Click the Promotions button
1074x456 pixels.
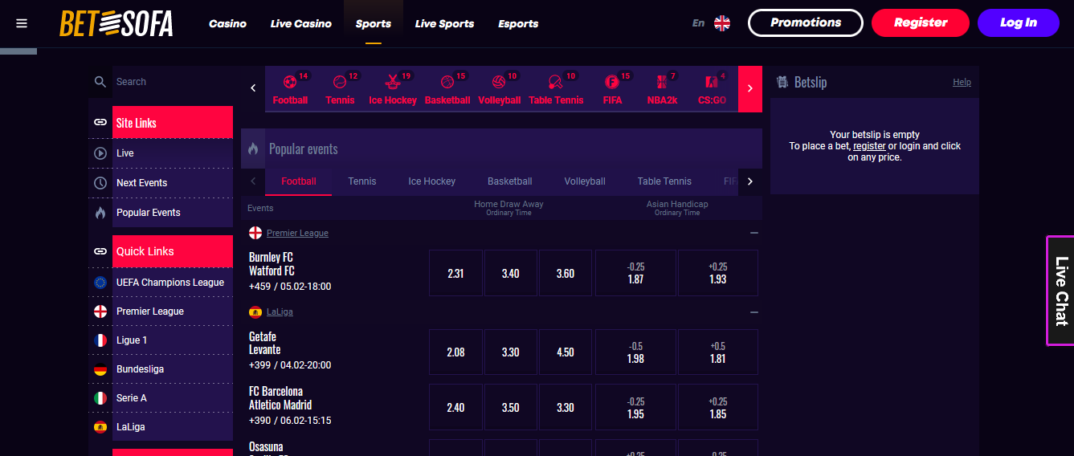pos(806,23)
